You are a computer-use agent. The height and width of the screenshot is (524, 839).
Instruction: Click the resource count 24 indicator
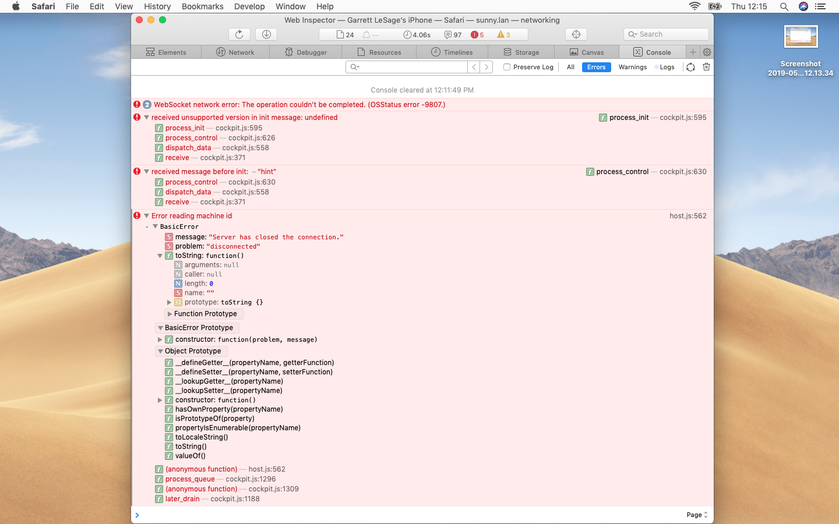coord(346,35)
